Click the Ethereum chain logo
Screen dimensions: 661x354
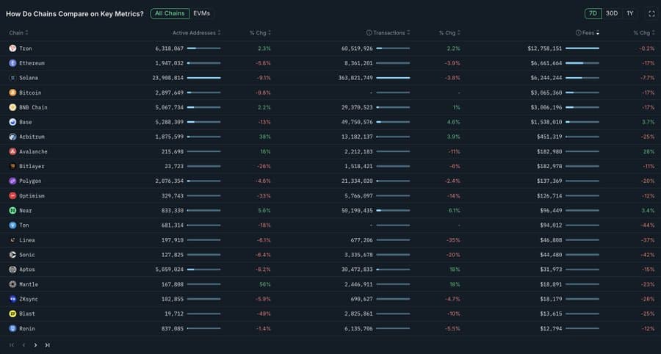click(12, 63)
